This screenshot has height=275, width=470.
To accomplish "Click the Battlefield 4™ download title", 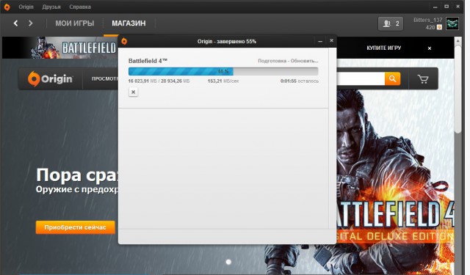I will [148, 61].
